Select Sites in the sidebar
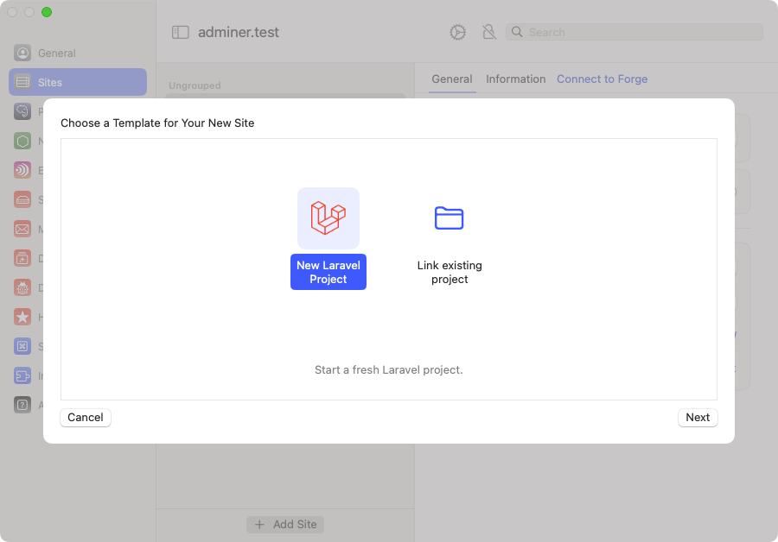Screen dimensions: 778x542 tap(77, 82)
